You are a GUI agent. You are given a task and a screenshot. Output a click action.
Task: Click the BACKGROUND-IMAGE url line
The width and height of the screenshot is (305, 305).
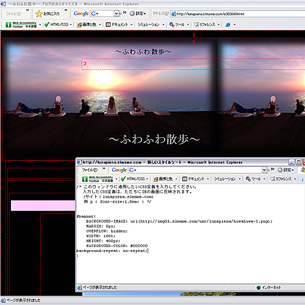pyautogui.click(x=179, y=221)
